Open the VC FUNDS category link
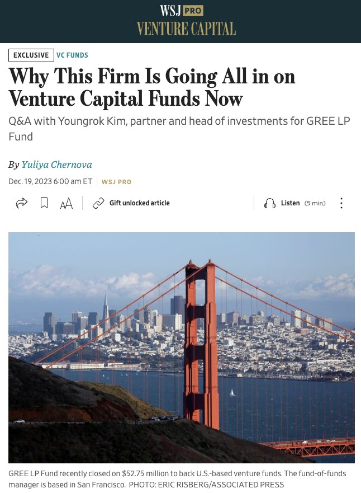The width and height of the screenshot is (361, 493). tap(72, 55)
